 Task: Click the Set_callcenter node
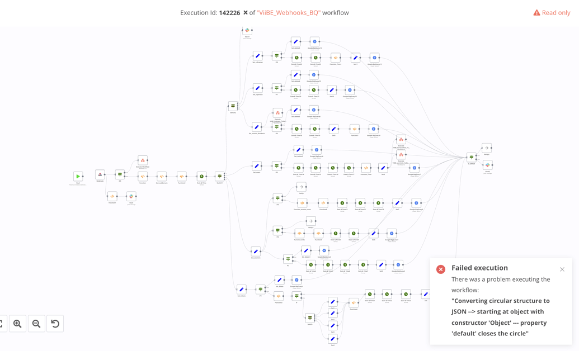click(x=258, y=56)
